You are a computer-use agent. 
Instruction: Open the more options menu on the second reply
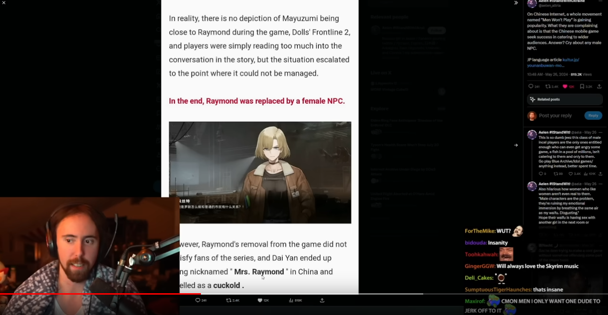click(600, 184)
